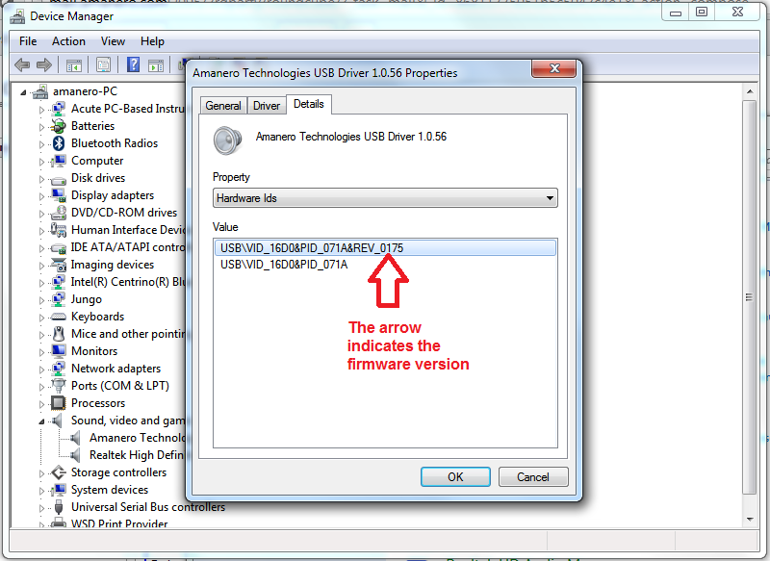Select IDE ATA/ATAPI controllers tree item
This screenshot has height=561, width=770.
pyautogui.click(x=128, y=247)
